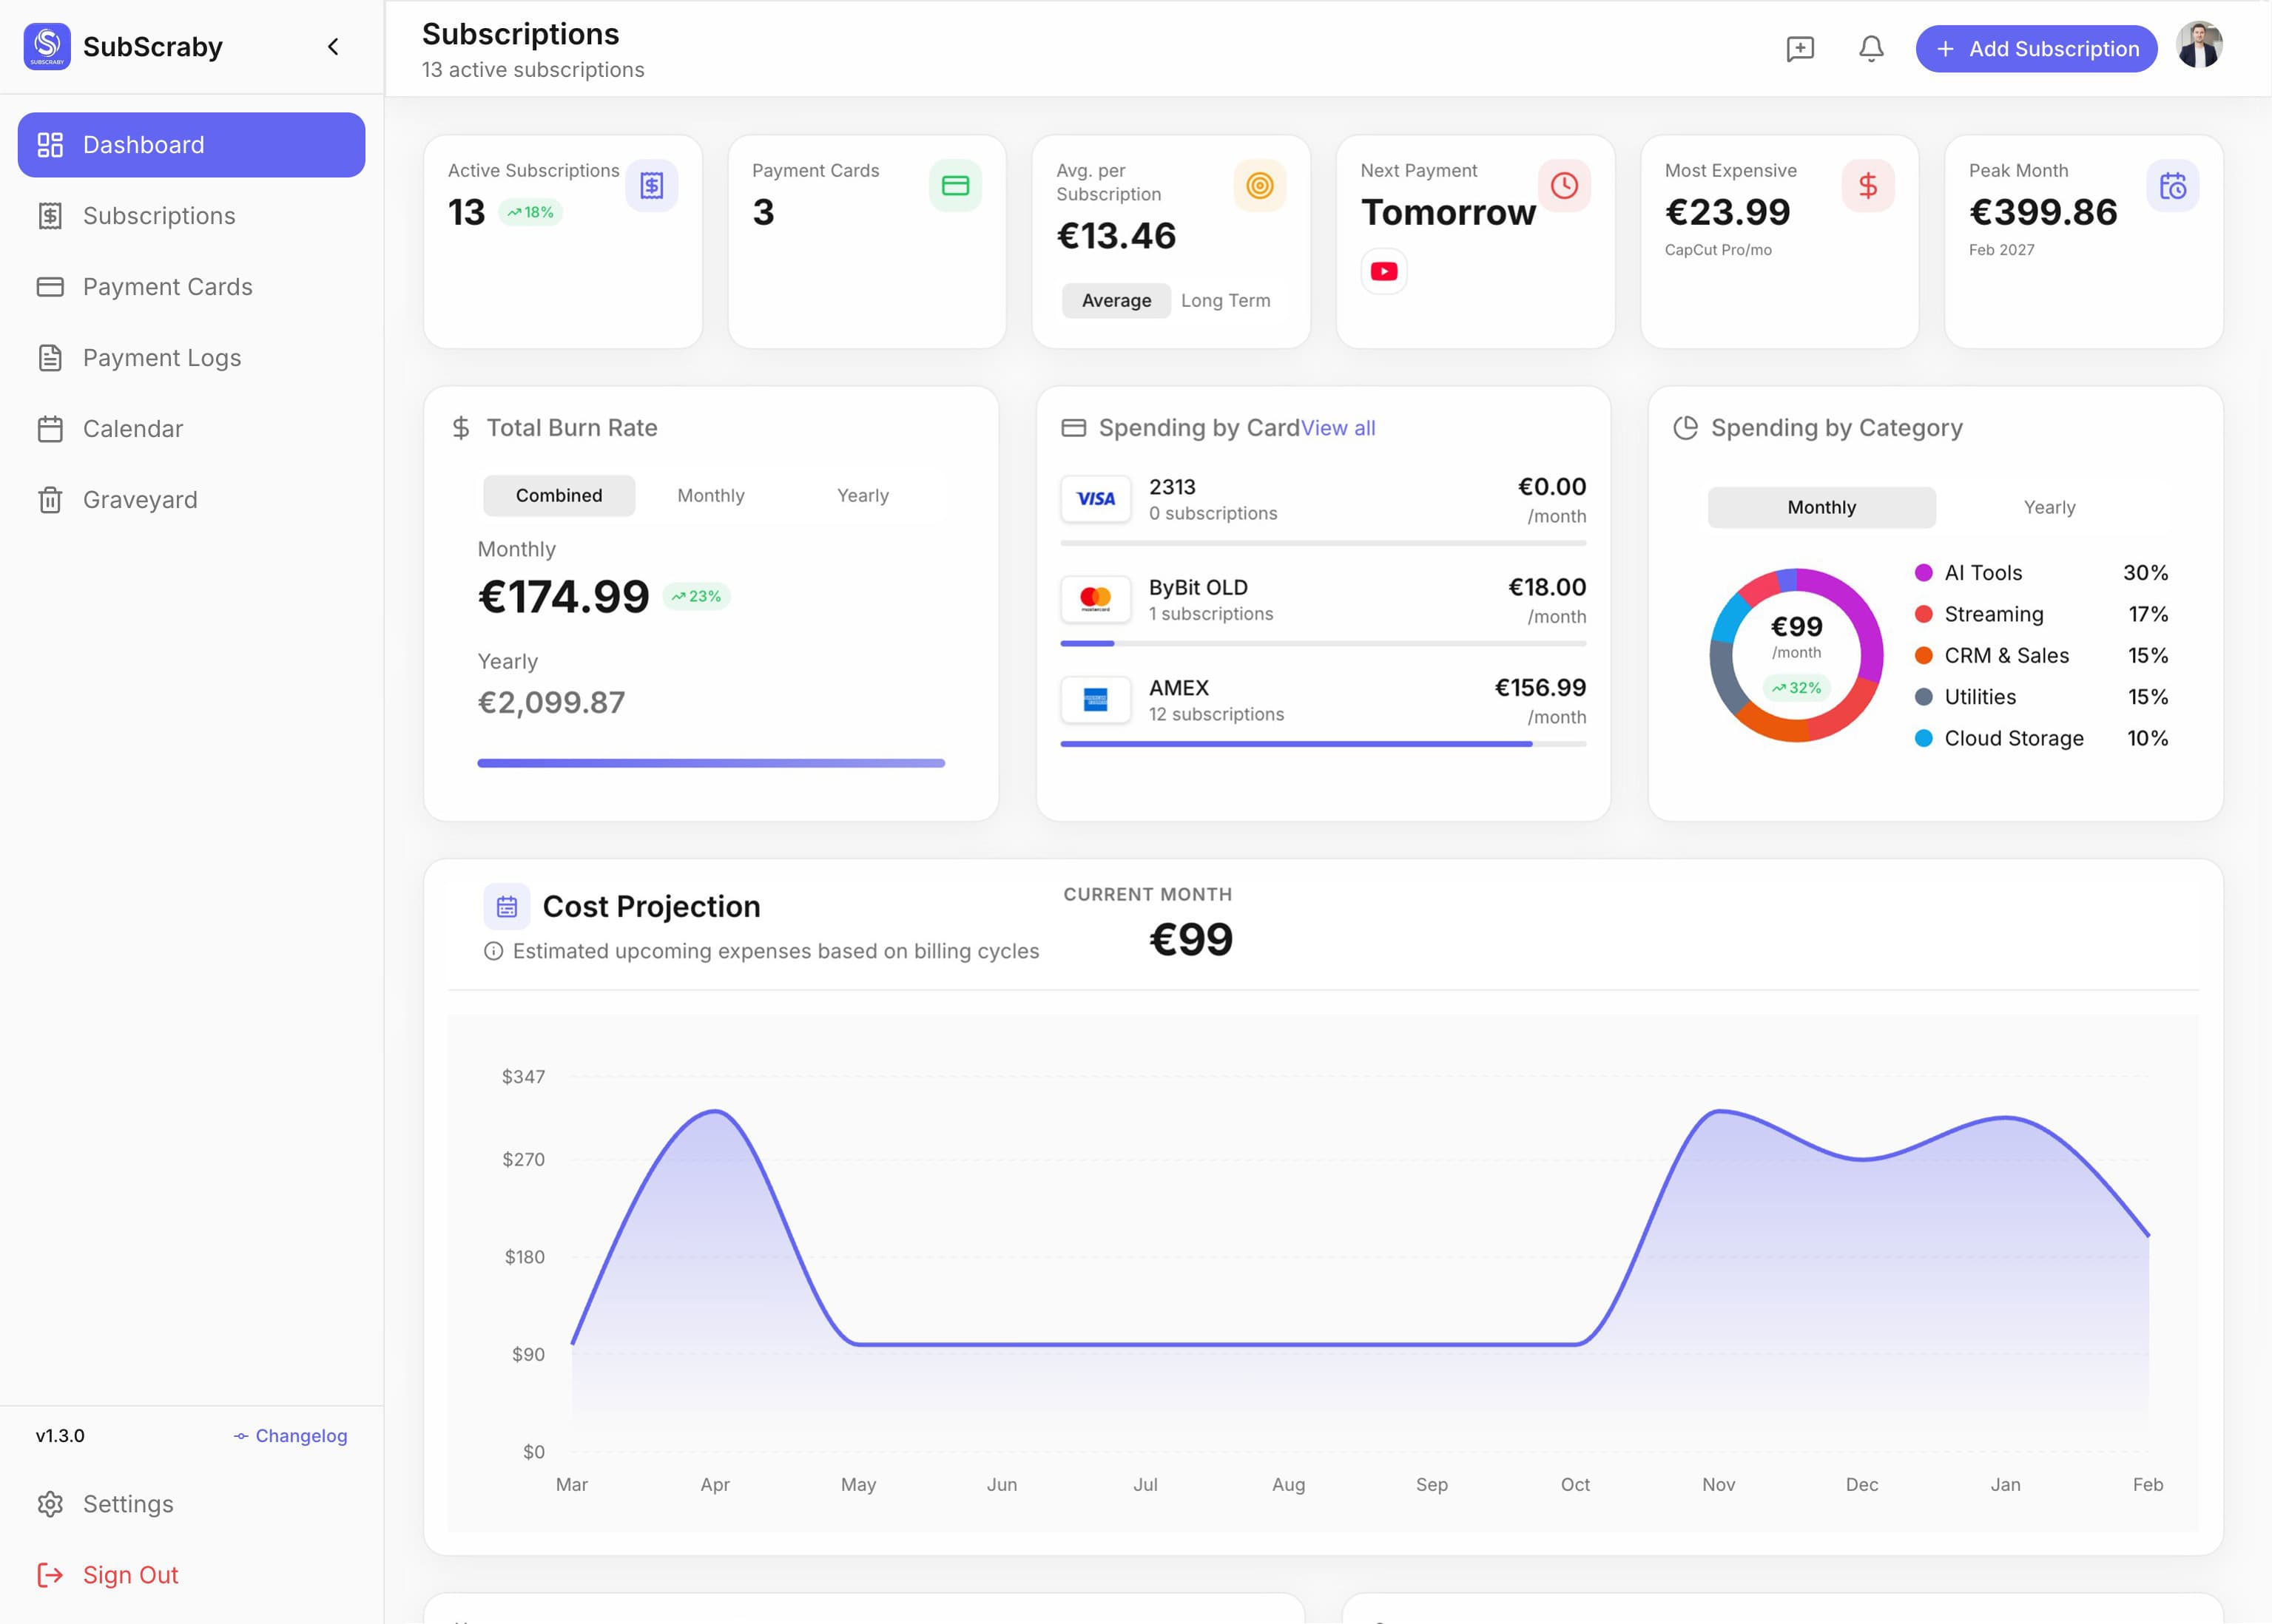Open the Combined tab in Total Burn Rate
Screen dimensions: 2272x1624
559,495
